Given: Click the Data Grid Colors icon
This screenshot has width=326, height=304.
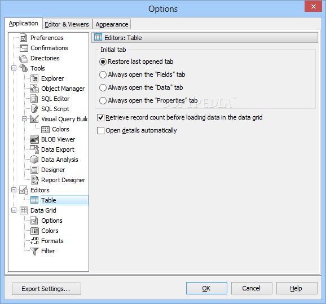Looking at the screenshot, I should click(34, 231).
